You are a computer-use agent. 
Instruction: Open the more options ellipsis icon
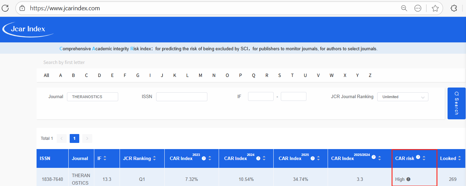(x=417, y=8)
